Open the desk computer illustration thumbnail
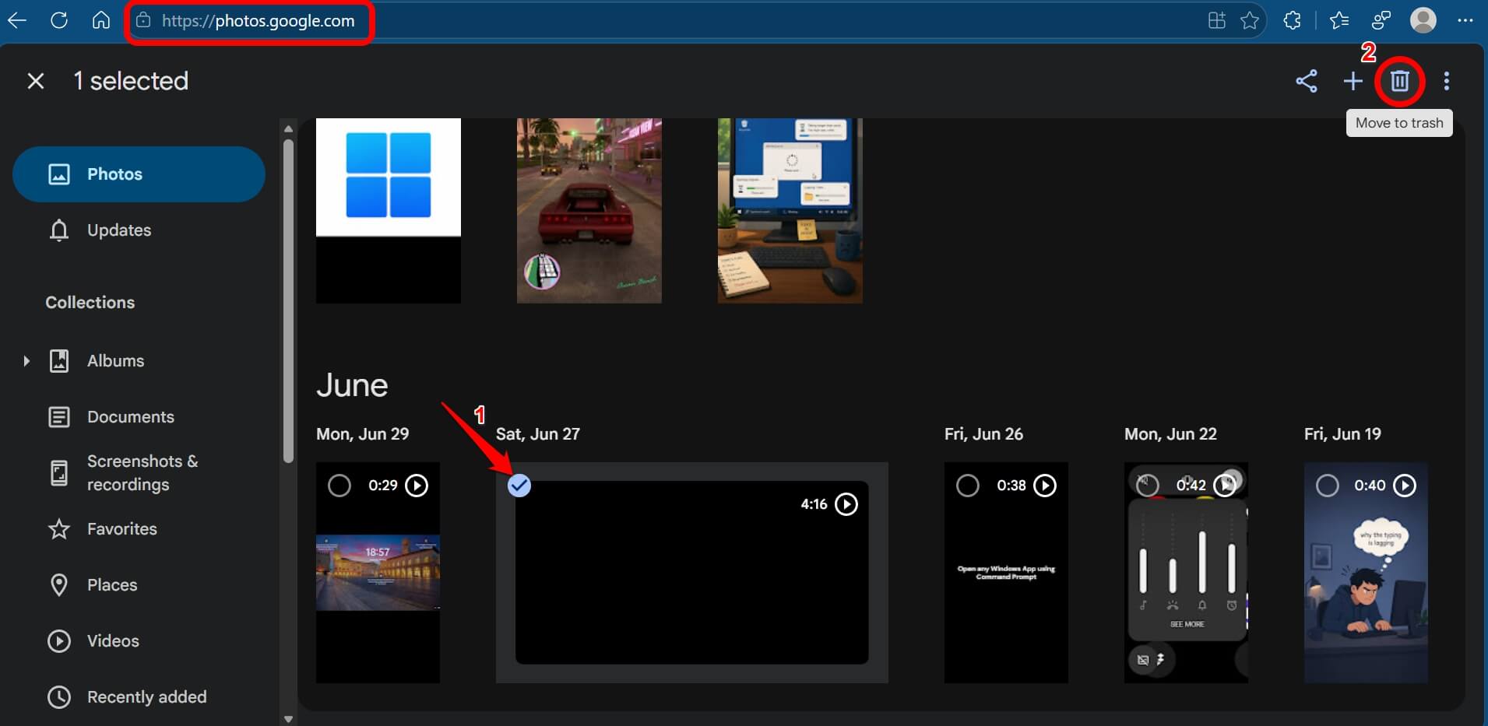 coord(790,211)
